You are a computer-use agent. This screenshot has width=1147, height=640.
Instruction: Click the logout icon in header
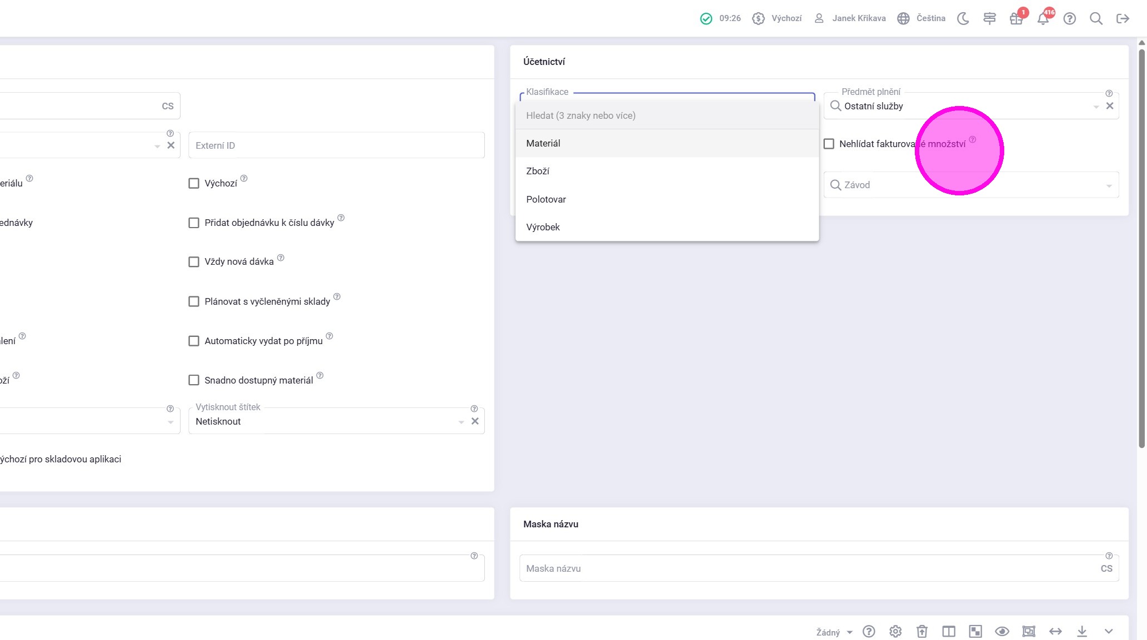pyautogui.click(x=1123, y=18)
